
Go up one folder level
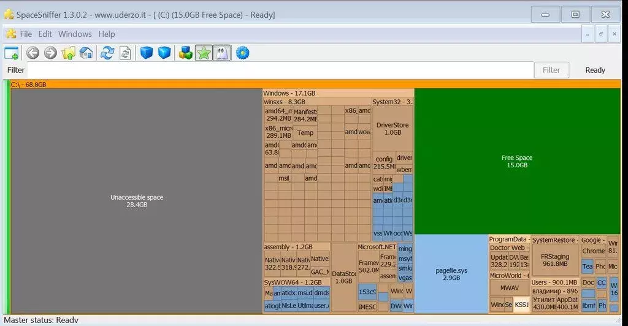point(69,53)
